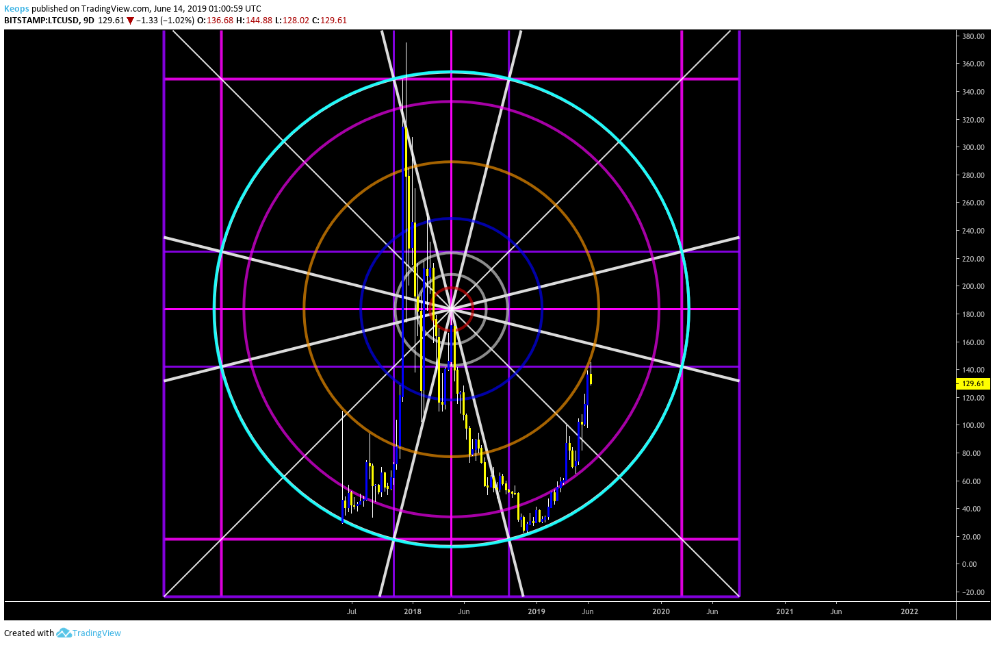Click the close value C:129.61

point(329,21)
